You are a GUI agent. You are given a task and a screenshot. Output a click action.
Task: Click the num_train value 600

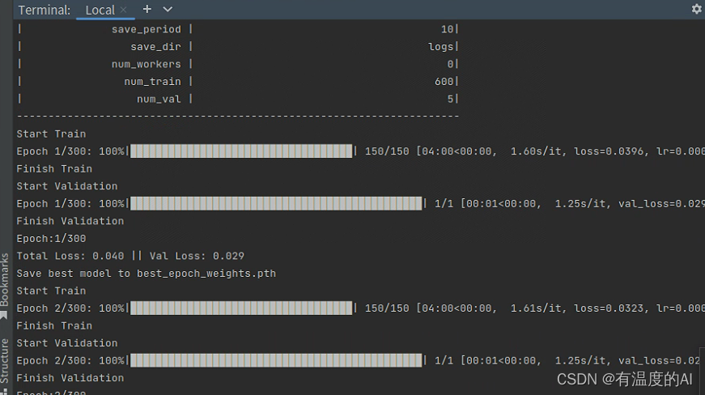point(444,82)
